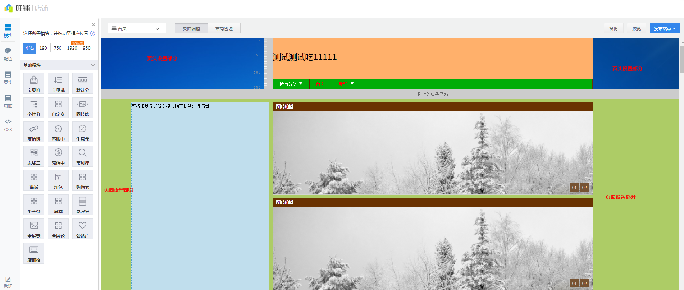Expand 所有分类 in navigation bar
The height and width of the screenshot is (290, 684).
pos(291,84)
